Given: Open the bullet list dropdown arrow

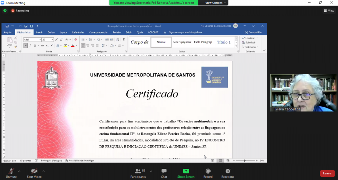Looking at the screenshot, I should coord(87,40).
